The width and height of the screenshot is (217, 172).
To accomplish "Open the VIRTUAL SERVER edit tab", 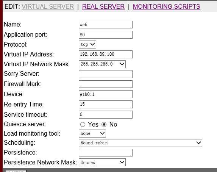I will tap(48, 6).
